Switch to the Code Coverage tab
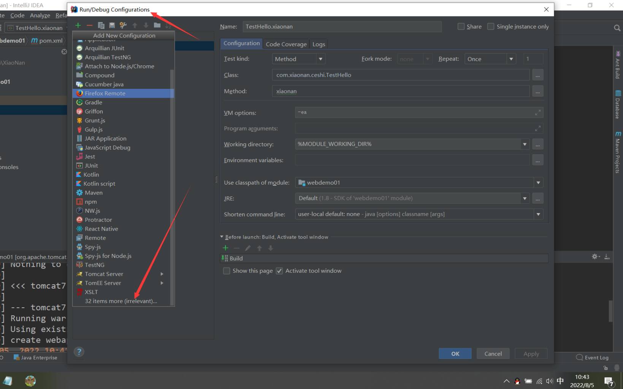The width and height of the screenshot is (623, 389). (286, 44)
